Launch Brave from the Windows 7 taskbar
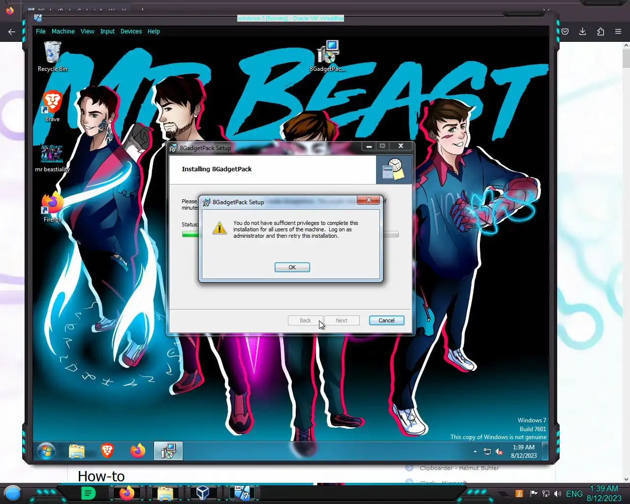 click(x=107, y=451)
